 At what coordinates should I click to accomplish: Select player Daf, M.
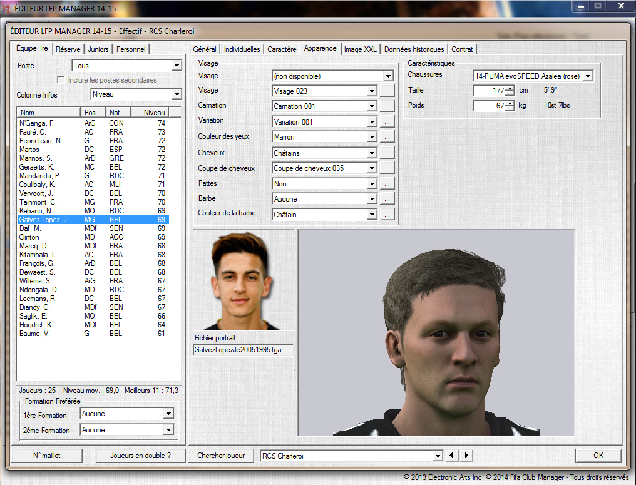pyautogui.click(x=93, y=228)
